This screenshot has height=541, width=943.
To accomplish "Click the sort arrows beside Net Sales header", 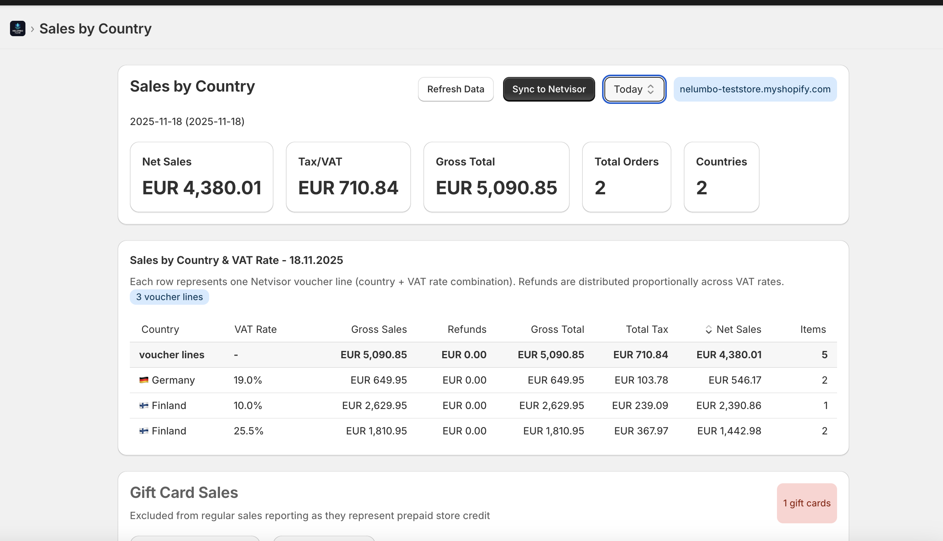I will [x=709, y=329].
